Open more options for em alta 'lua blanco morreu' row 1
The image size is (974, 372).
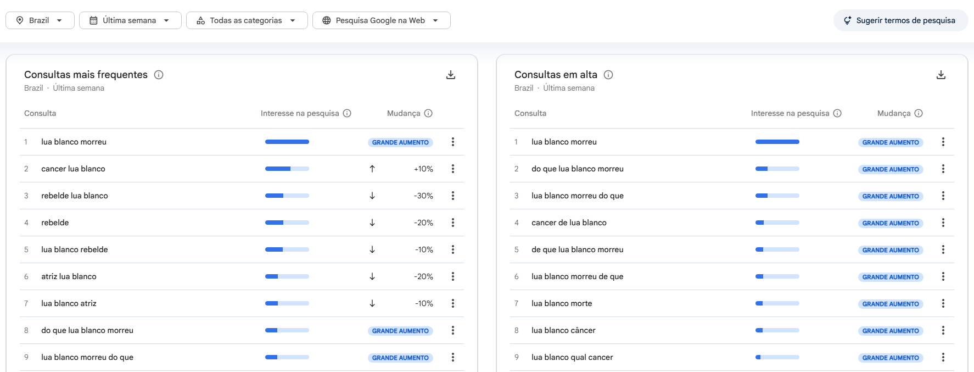[x=943, y=142]
